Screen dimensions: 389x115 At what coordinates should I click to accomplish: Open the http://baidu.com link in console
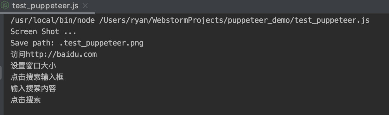(61, 54)
